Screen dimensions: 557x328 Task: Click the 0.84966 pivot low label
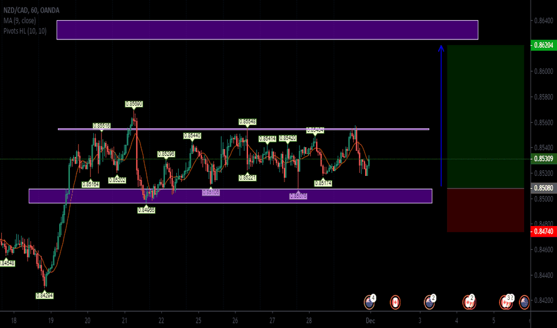click(x=146, y=210)
